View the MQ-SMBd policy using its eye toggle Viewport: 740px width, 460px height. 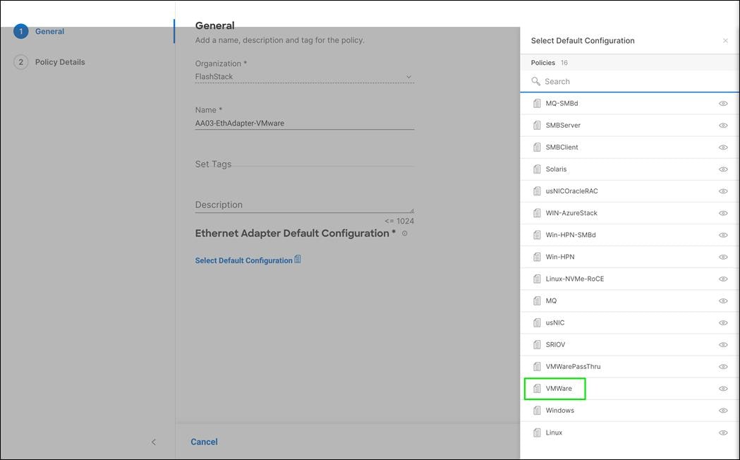[x=722, y=103]
